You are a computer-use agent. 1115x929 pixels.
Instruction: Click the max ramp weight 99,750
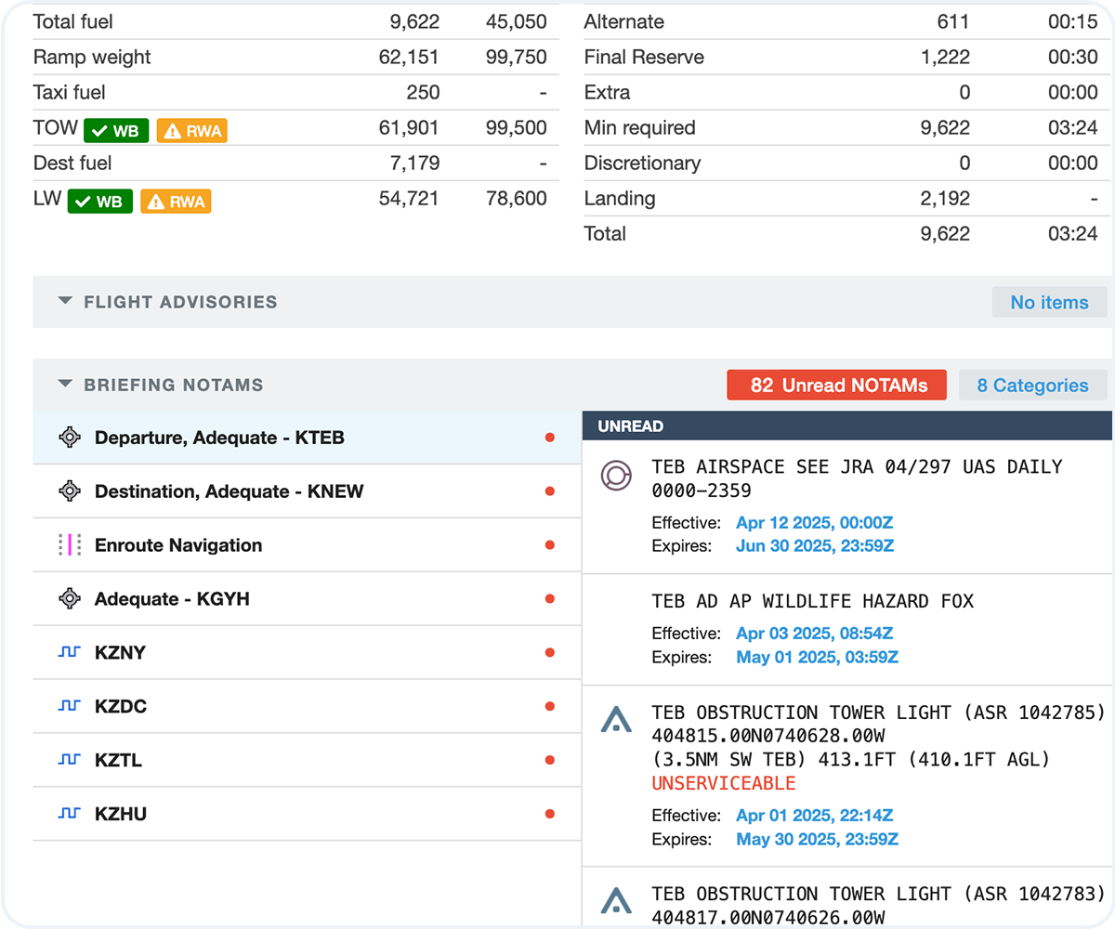[x=517, y=57]
